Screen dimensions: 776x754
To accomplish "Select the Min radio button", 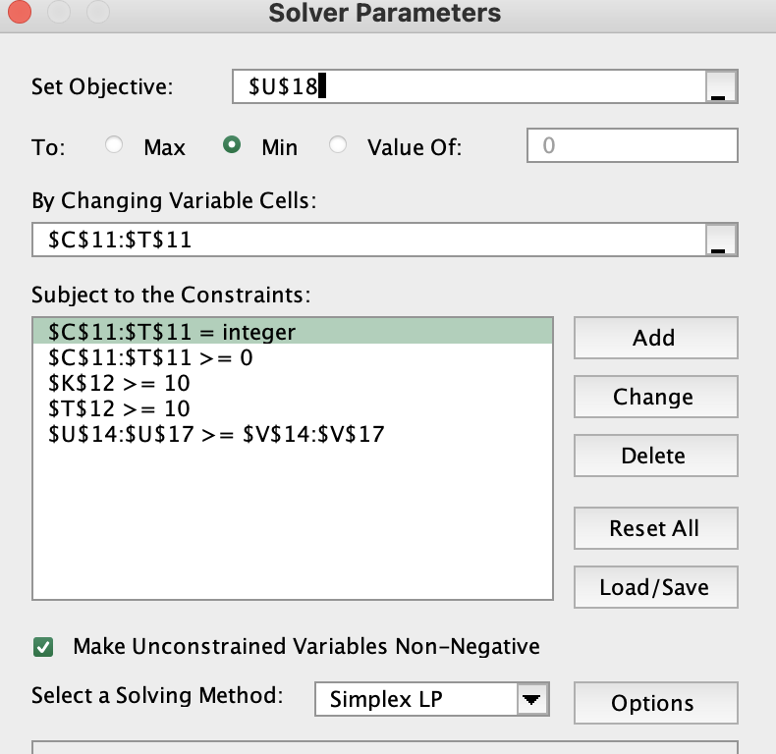I will [232, 146].
